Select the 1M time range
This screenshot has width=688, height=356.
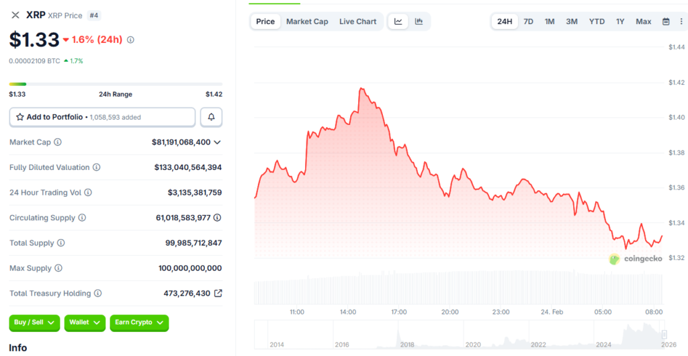550,21
